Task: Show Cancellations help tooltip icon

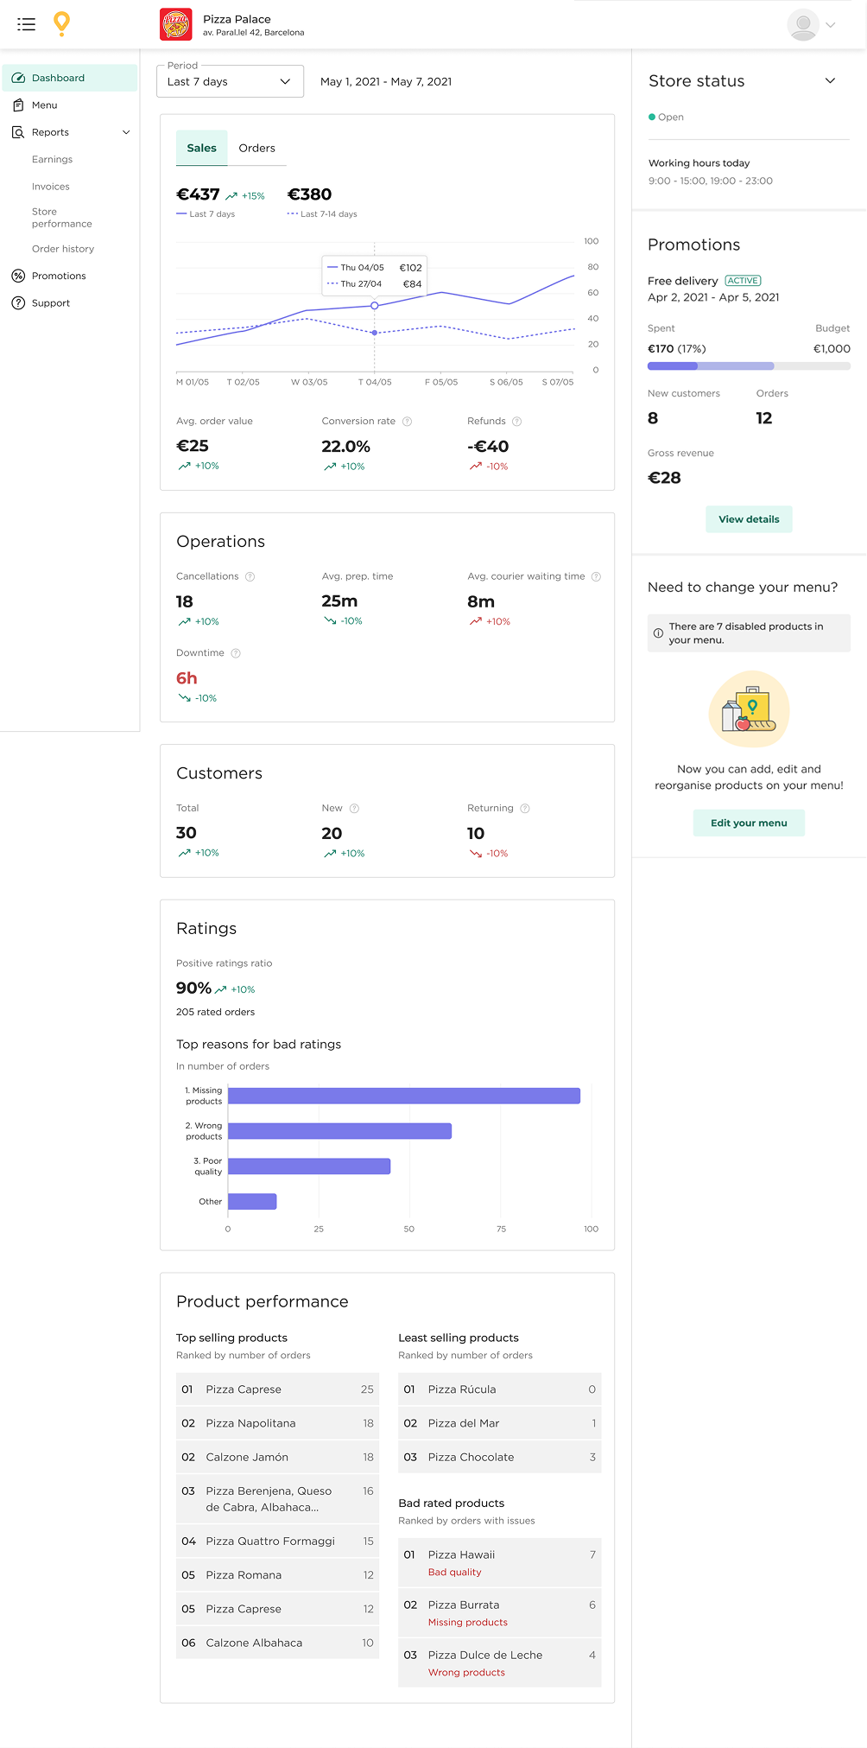Action: pos(250,577)
